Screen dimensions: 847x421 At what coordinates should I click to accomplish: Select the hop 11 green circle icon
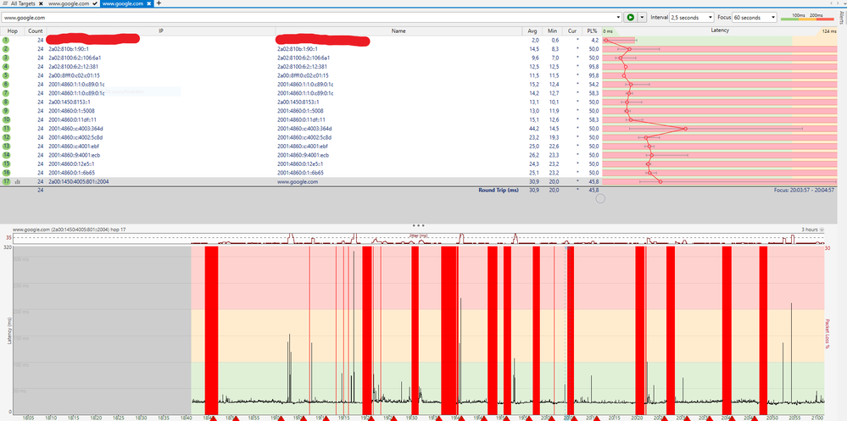pyautogui.click(x=7, y=128)
